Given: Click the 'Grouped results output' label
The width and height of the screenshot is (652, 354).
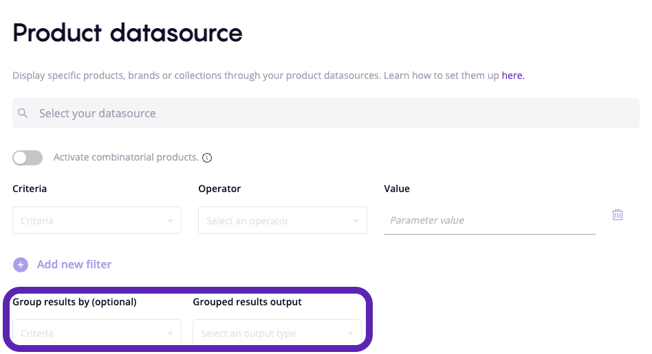Looking at the screenshot, I should pyautogui.click(x=247, y=302).
